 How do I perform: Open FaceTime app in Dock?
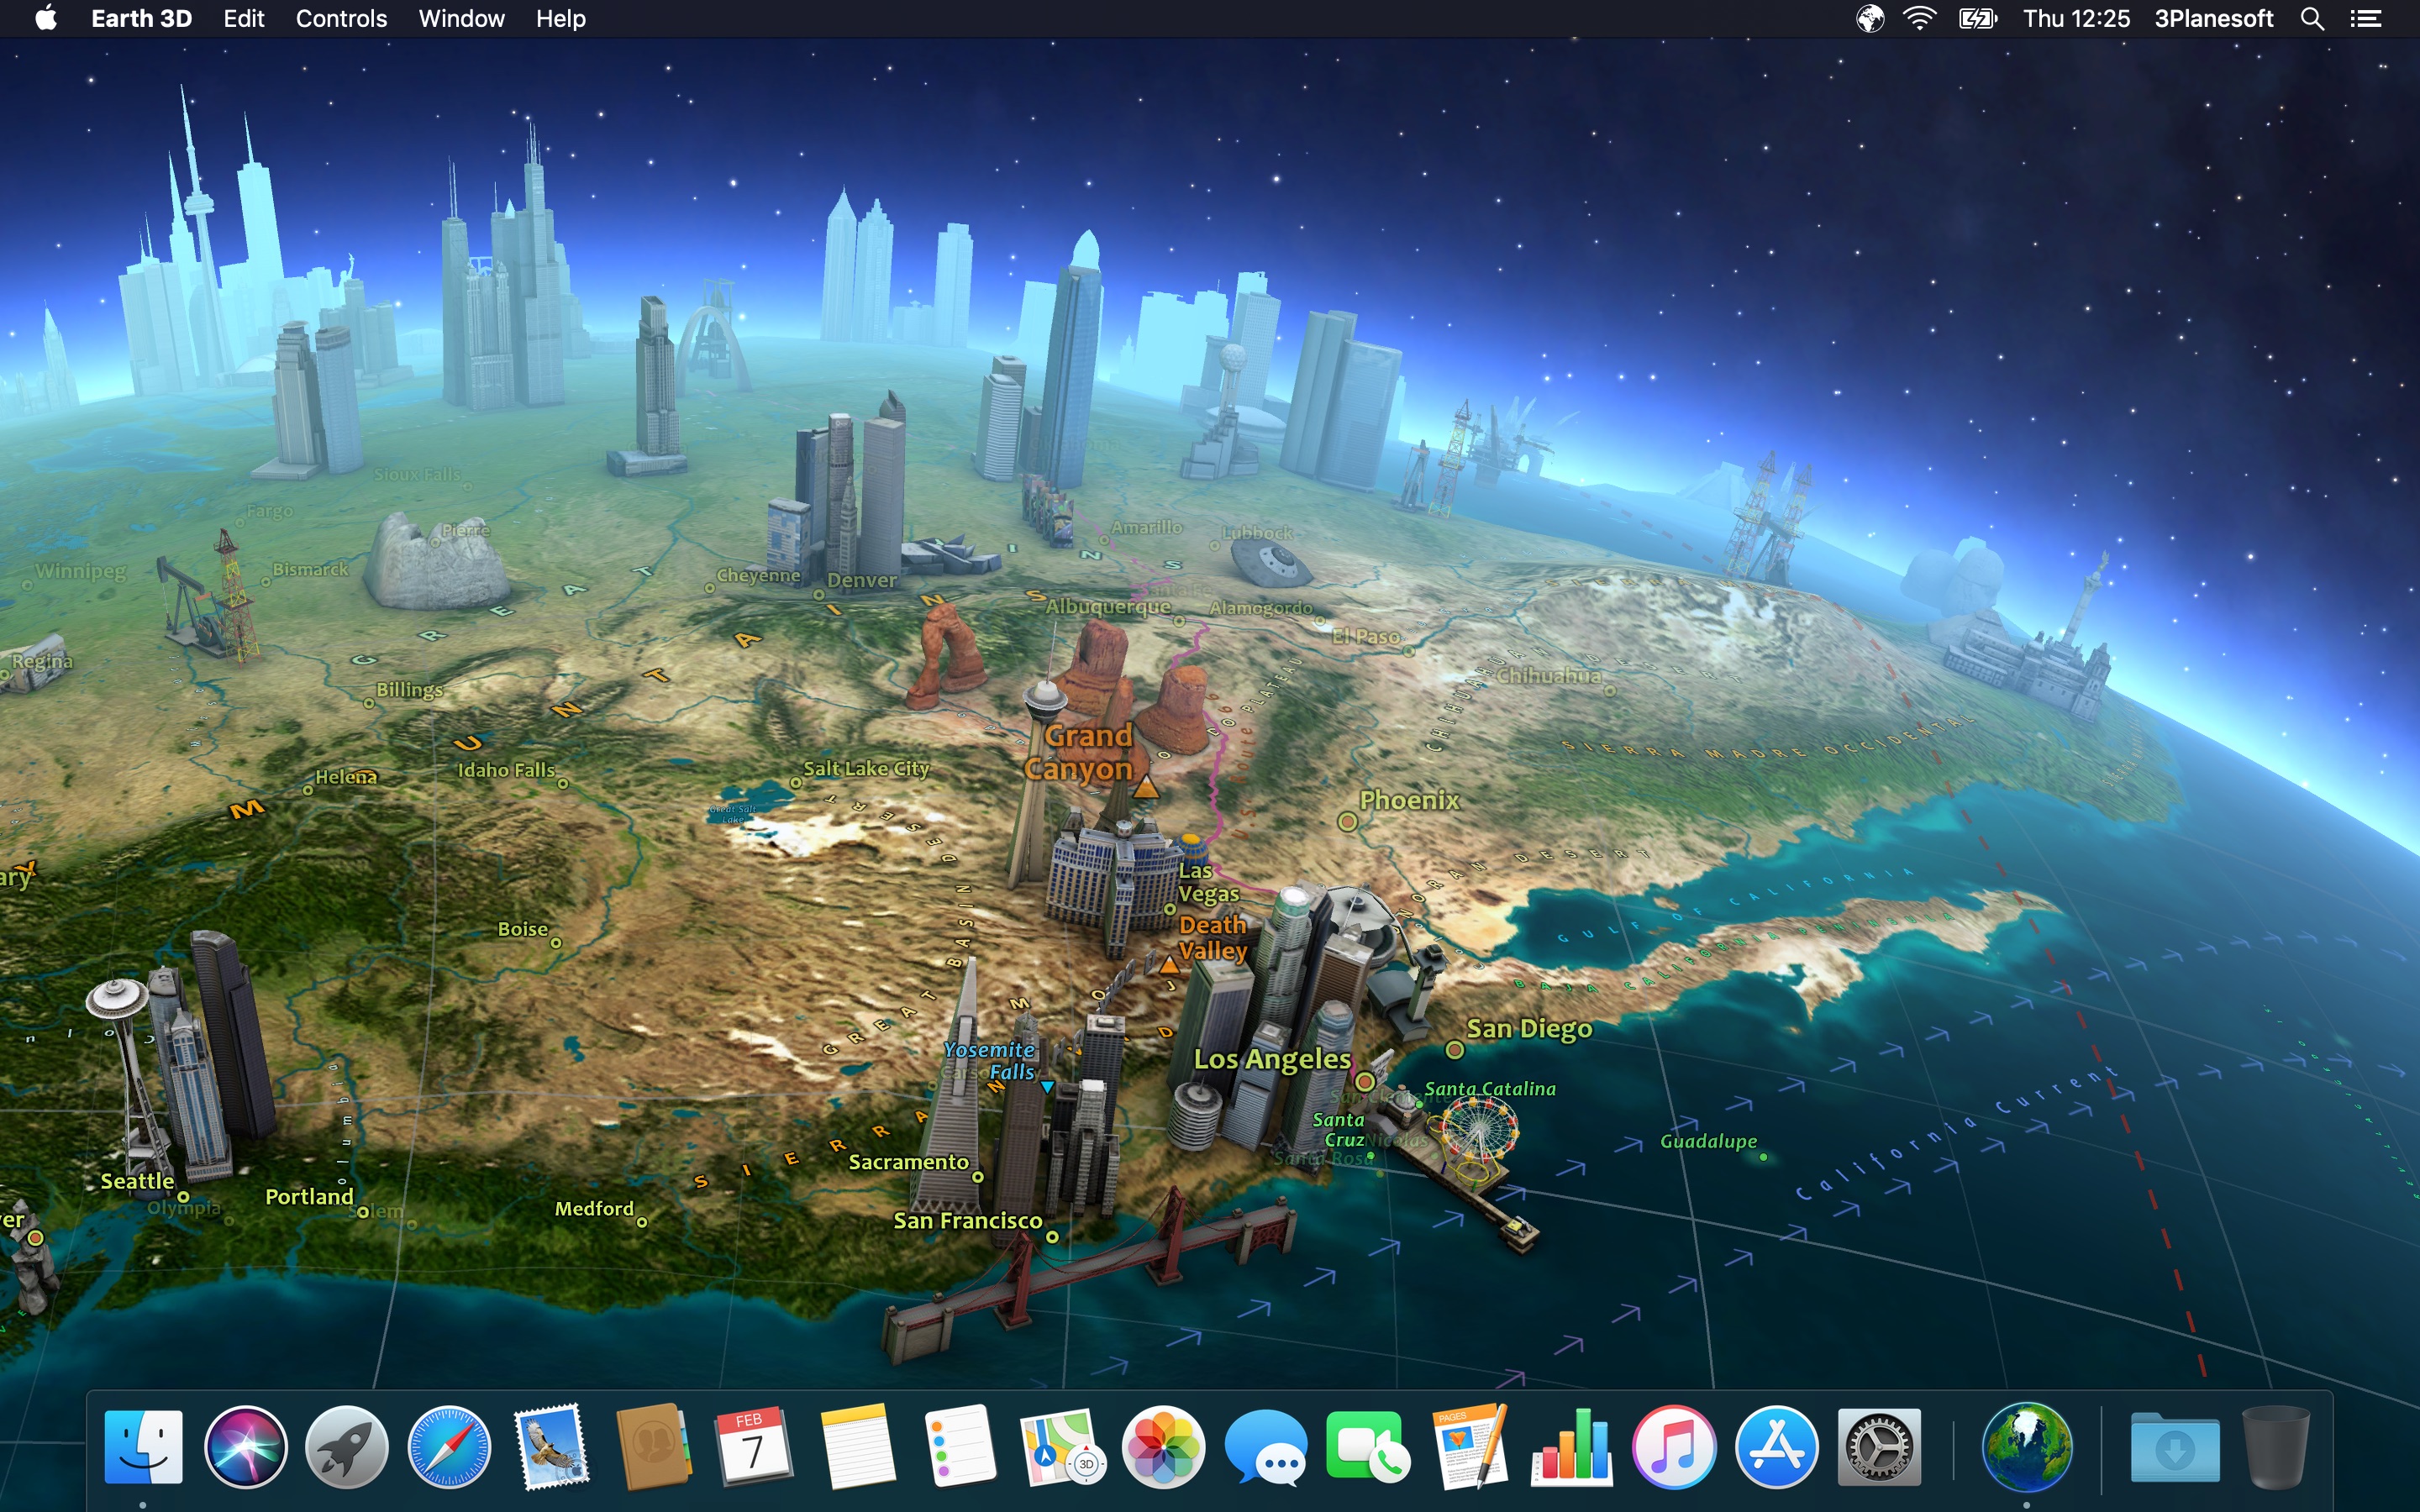coord(1367,1446)
